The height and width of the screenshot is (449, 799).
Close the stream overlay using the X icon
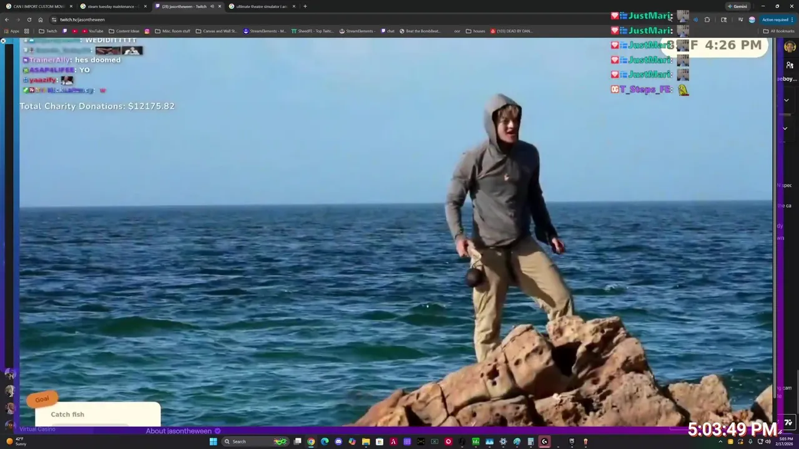(3, 41)
